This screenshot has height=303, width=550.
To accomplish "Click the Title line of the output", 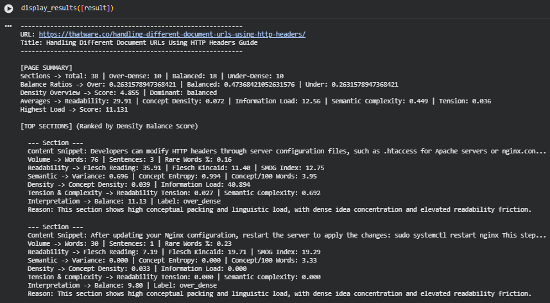I will coord(139,43).
